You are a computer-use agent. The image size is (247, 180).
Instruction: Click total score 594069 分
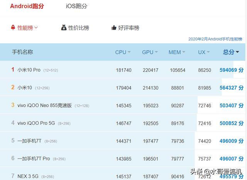tap(232, 70)
